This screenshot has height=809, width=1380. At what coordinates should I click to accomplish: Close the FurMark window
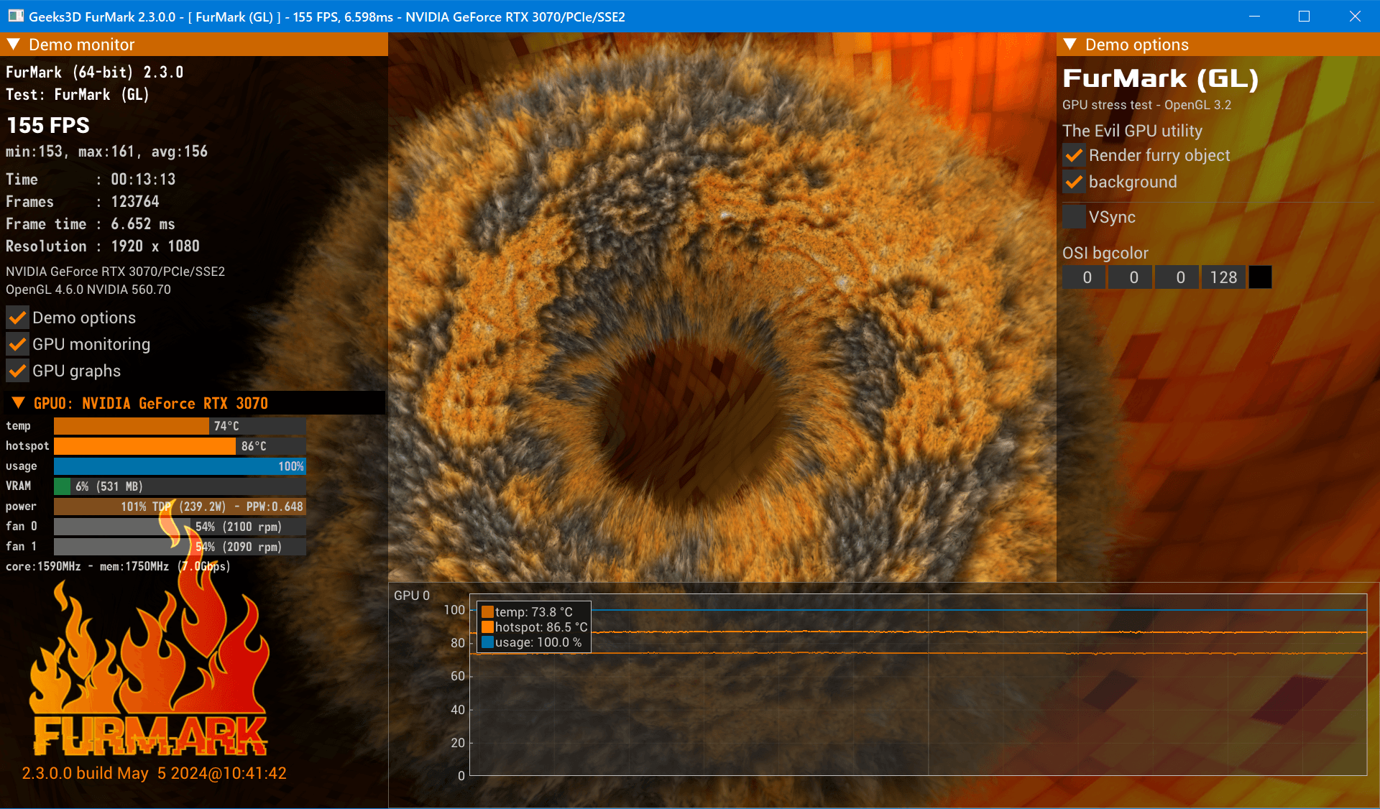[x=1355, y=16]
